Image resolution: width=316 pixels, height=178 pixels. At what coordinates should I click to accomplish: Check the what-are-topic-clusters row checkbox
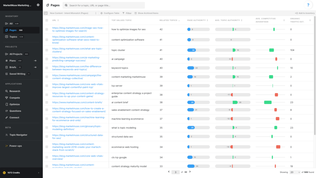pos(47,50)
